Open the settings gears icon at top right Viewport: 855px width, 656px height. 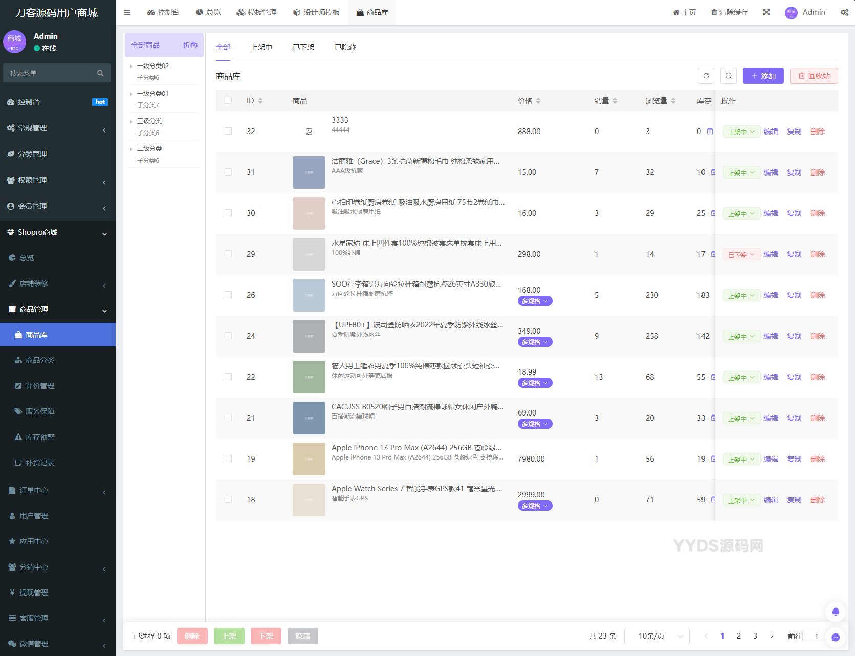(844, 12)
